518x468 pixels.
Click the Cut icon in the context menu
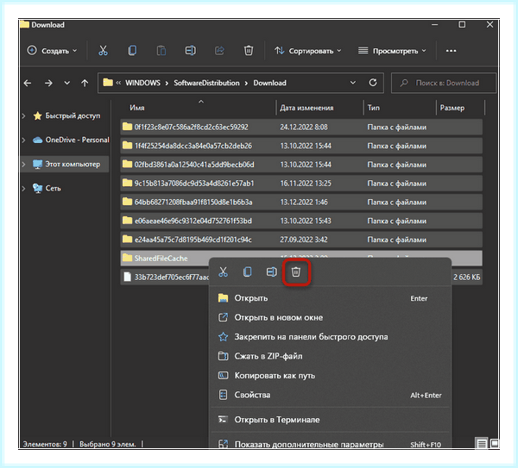coord(224,271)
